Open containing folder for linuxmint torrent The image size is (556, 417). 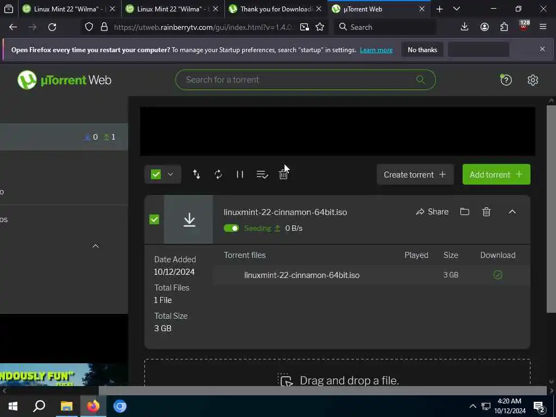(x=465, y=212)
